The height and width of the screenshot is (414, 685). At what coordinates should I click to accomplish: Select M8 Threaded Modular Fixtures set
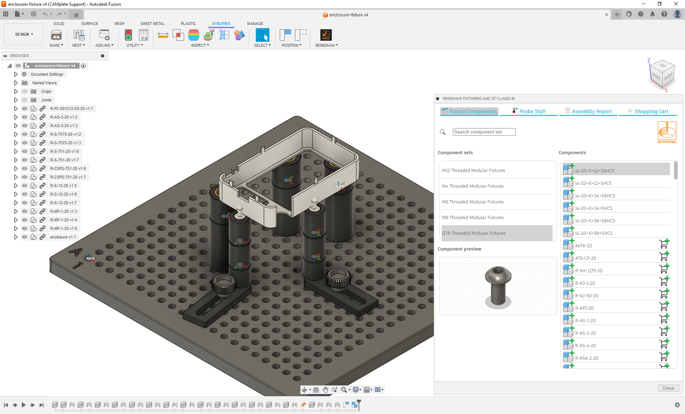(x=473, y=217)
